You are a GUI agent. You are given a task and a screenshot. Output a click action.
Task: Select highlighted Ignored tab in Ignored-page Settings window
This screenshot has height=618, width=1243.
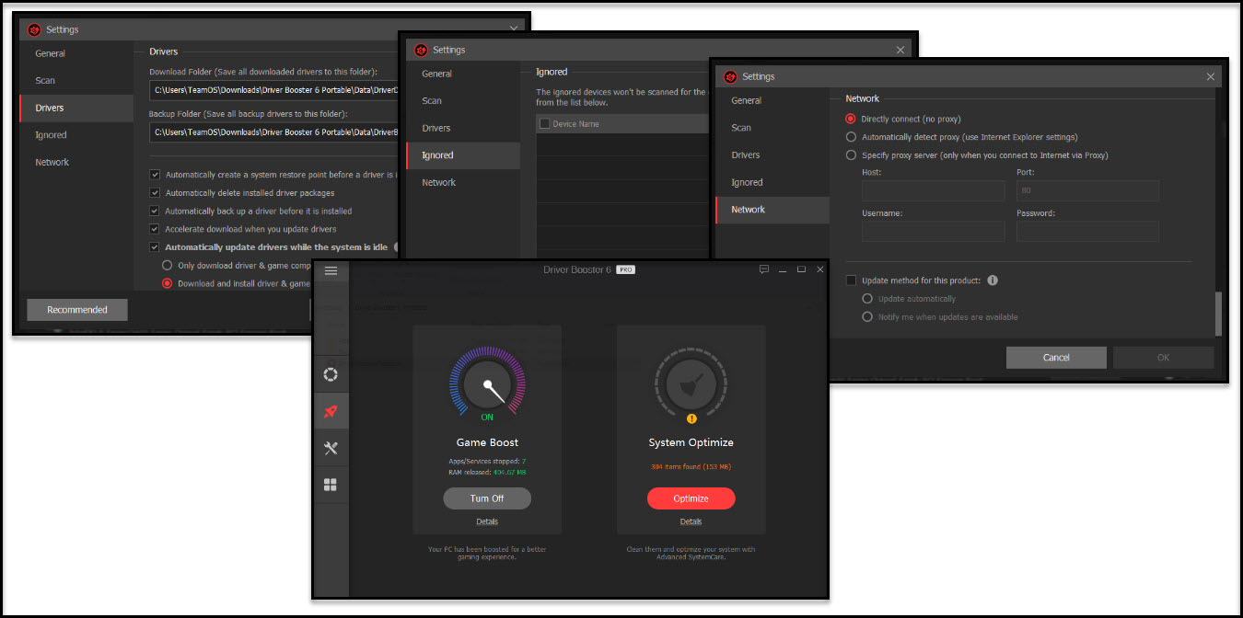[x=463, y=155]
